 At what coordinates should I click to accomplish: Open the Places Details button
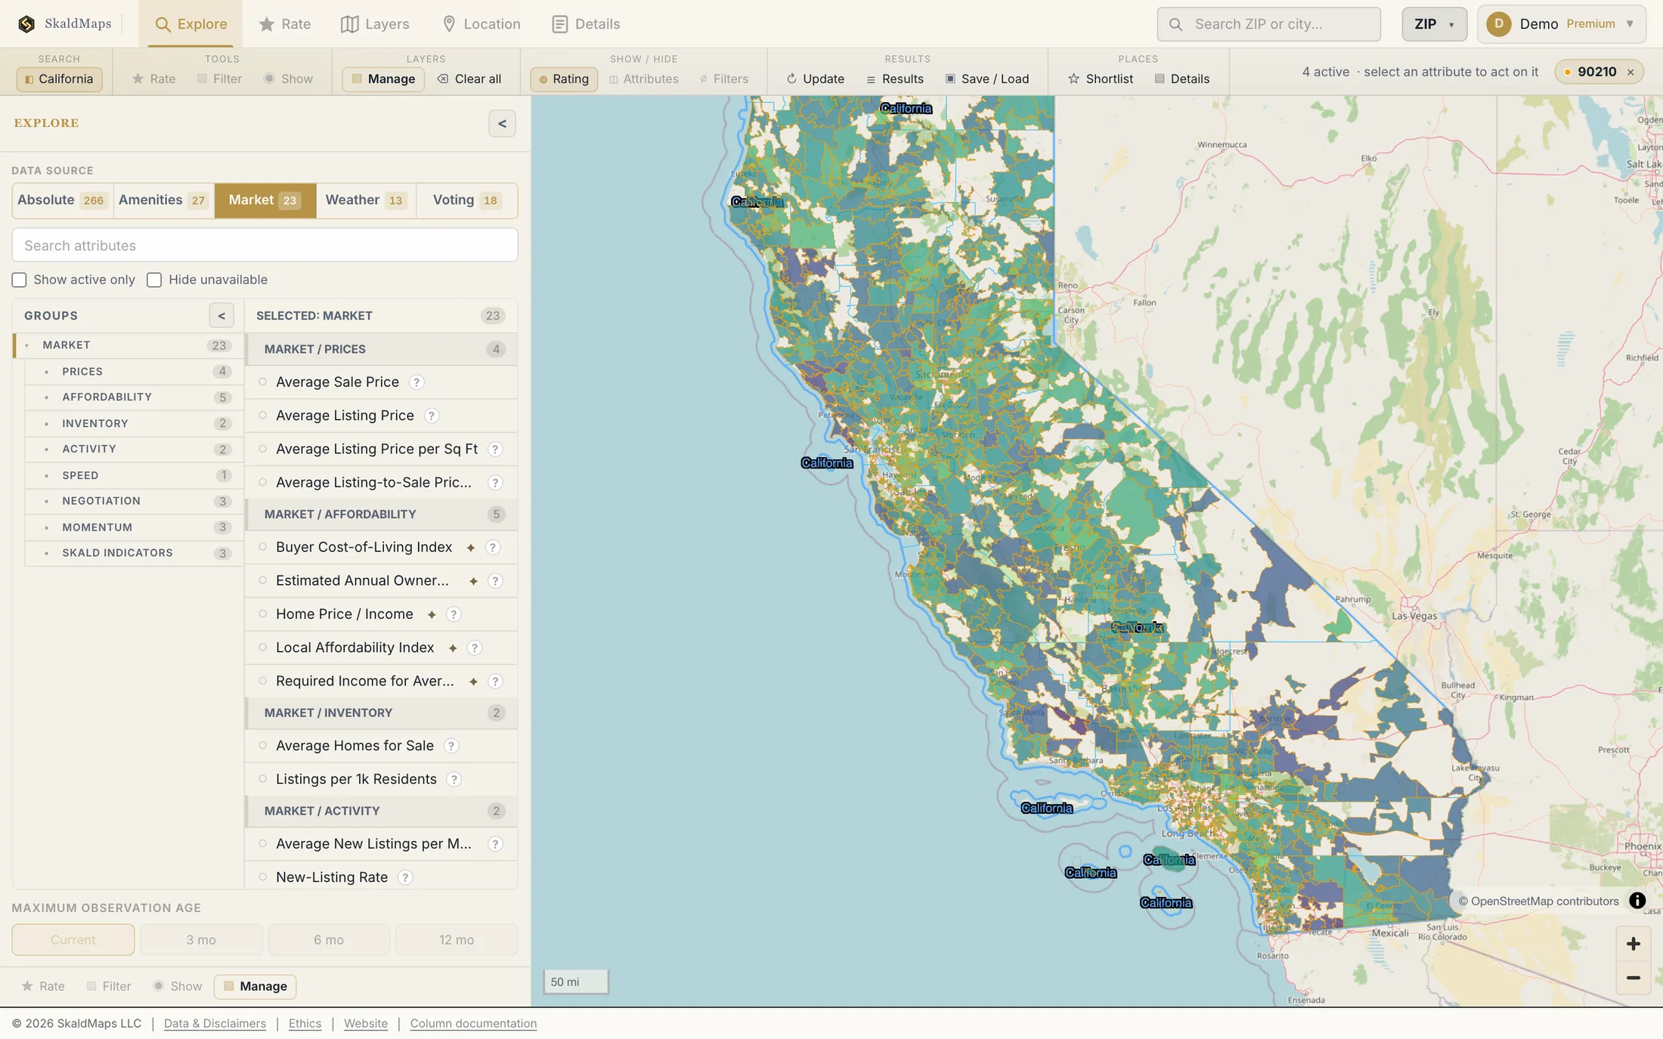pos(1182,79)
